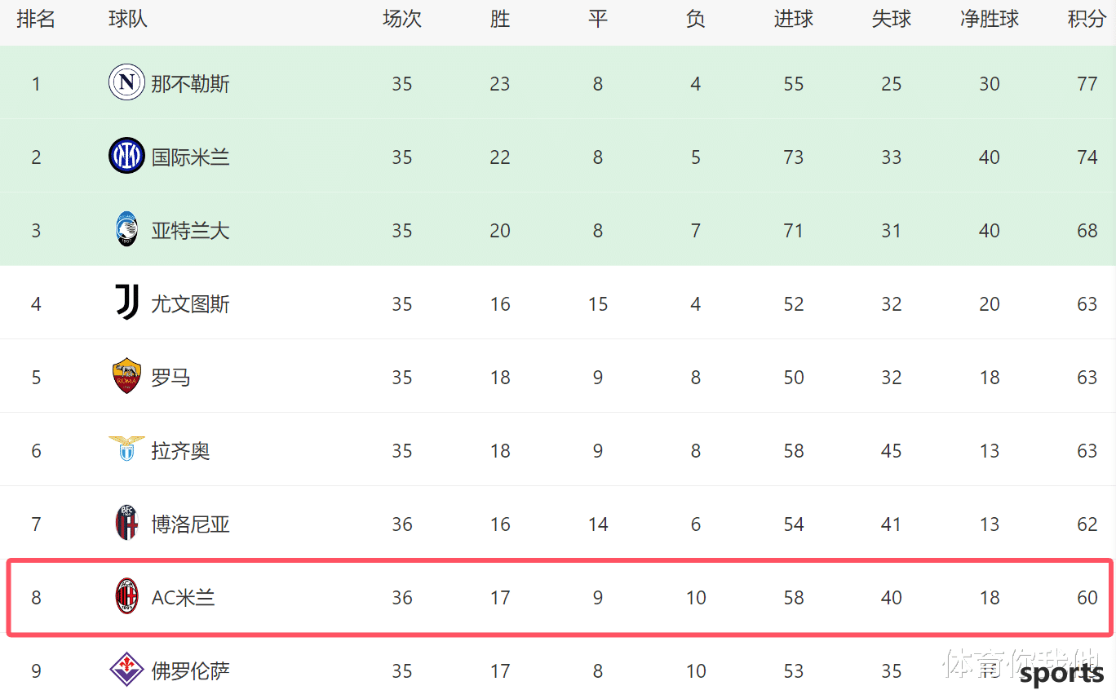Select the AC米兰 team name
The image size is (1116, 699).
[x=183, y=597]
